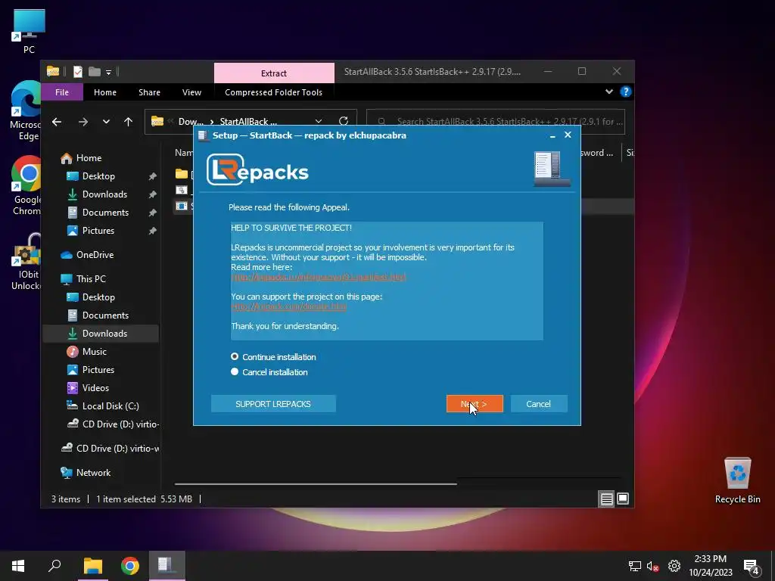
Task: Click the taskbar clock showing 2:33 PM
Action: coord(710,566)
